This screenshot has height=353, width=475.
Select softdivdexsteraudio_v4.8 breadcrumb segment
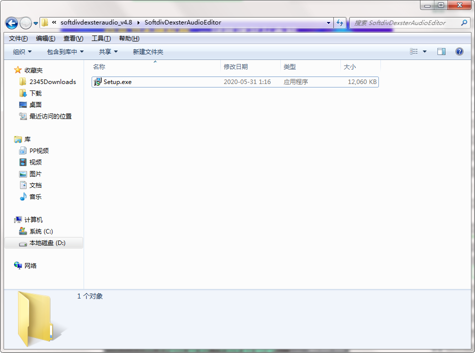coord(96,22)
